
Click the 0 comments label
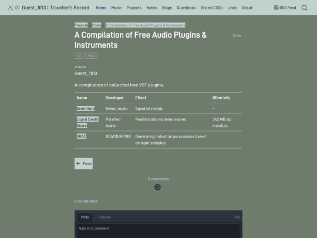click(86, 201)
